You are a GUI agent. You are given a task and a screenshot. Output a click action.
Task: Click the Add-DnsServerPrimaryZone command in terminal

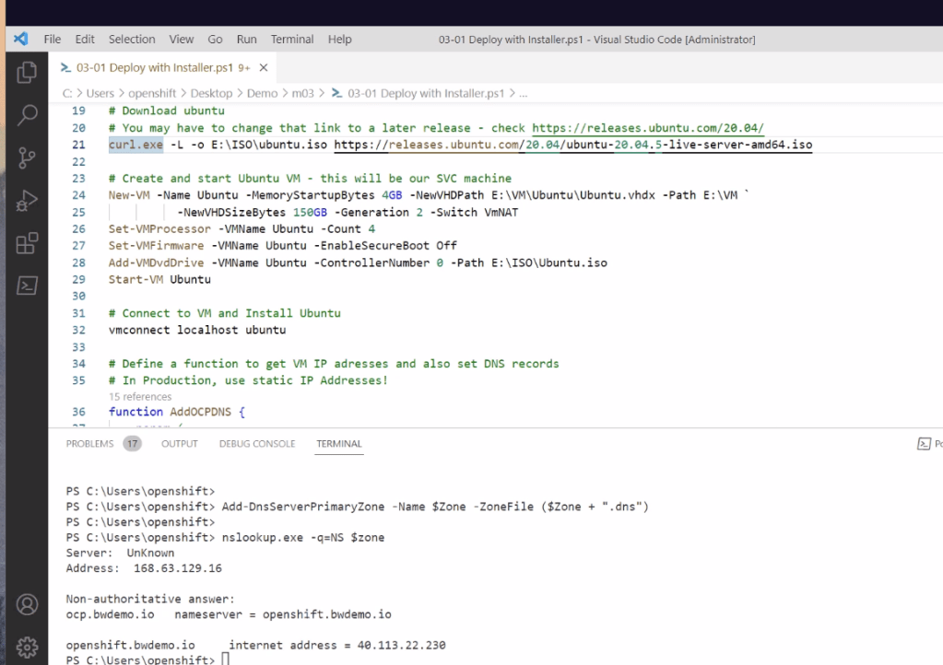tap(435, 507)
